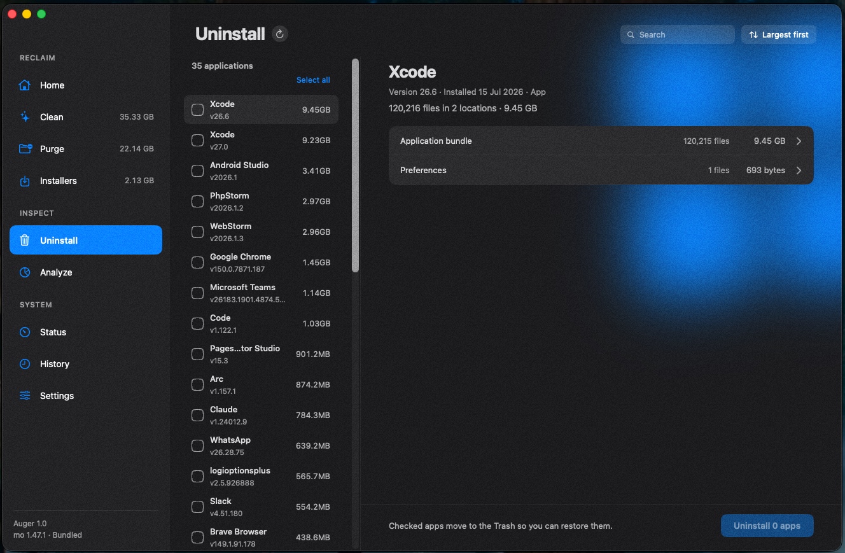
Task: Tick the PhpStorm checkbox
Action: (x=198, y=202)
